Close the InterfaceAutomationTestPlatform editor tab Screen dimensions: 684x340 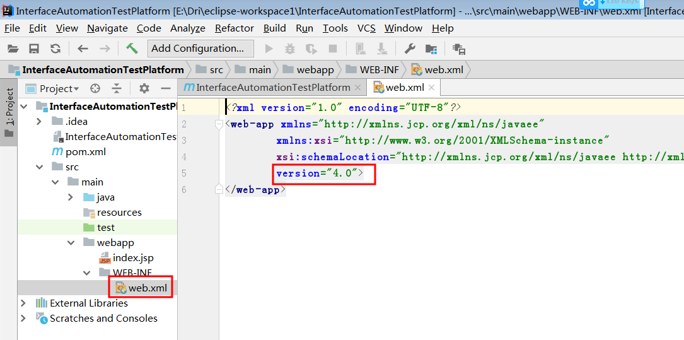(357, 88)
